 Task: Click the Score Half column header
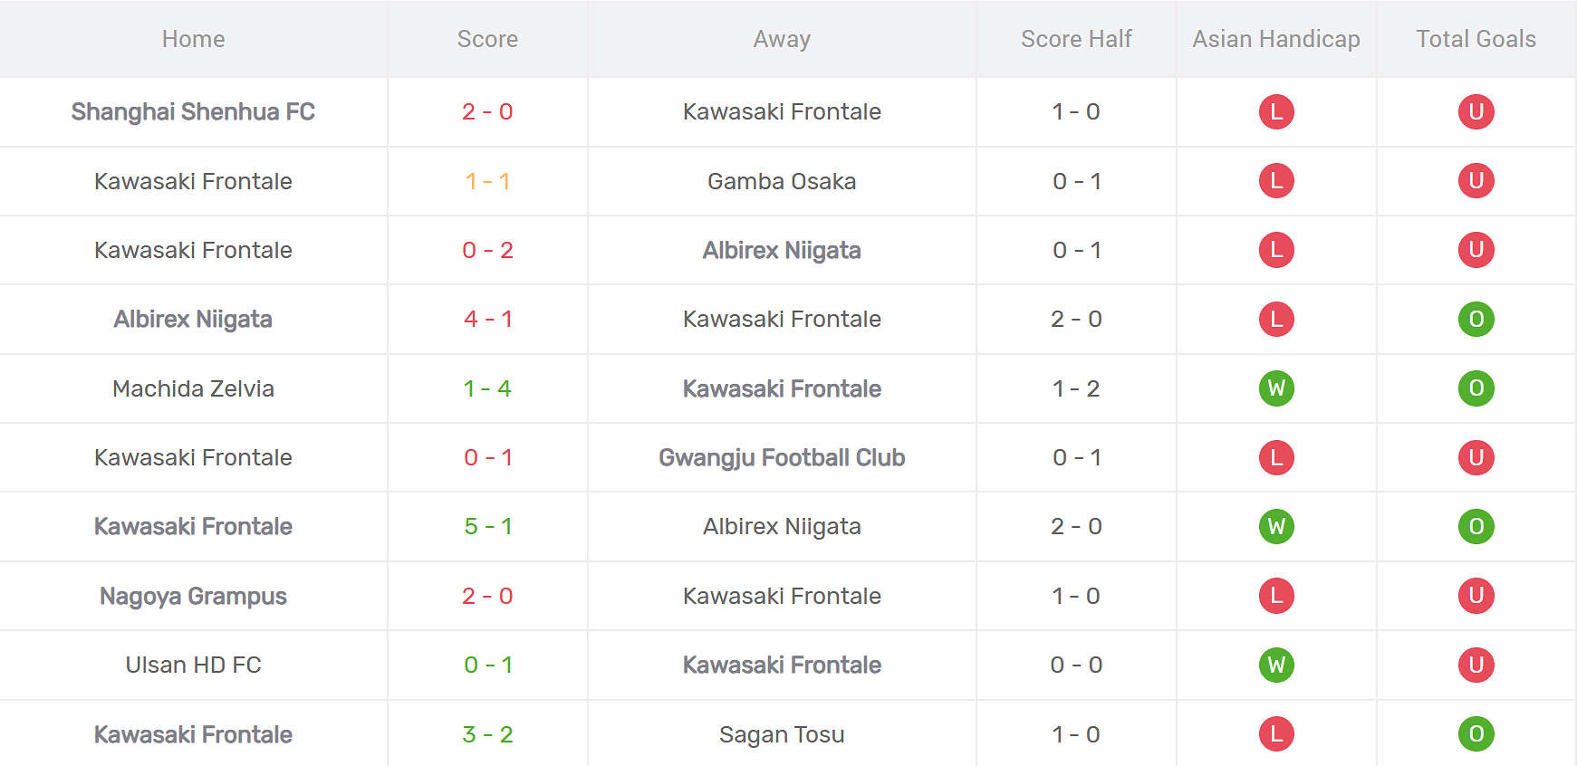(x=1076, y=39)
